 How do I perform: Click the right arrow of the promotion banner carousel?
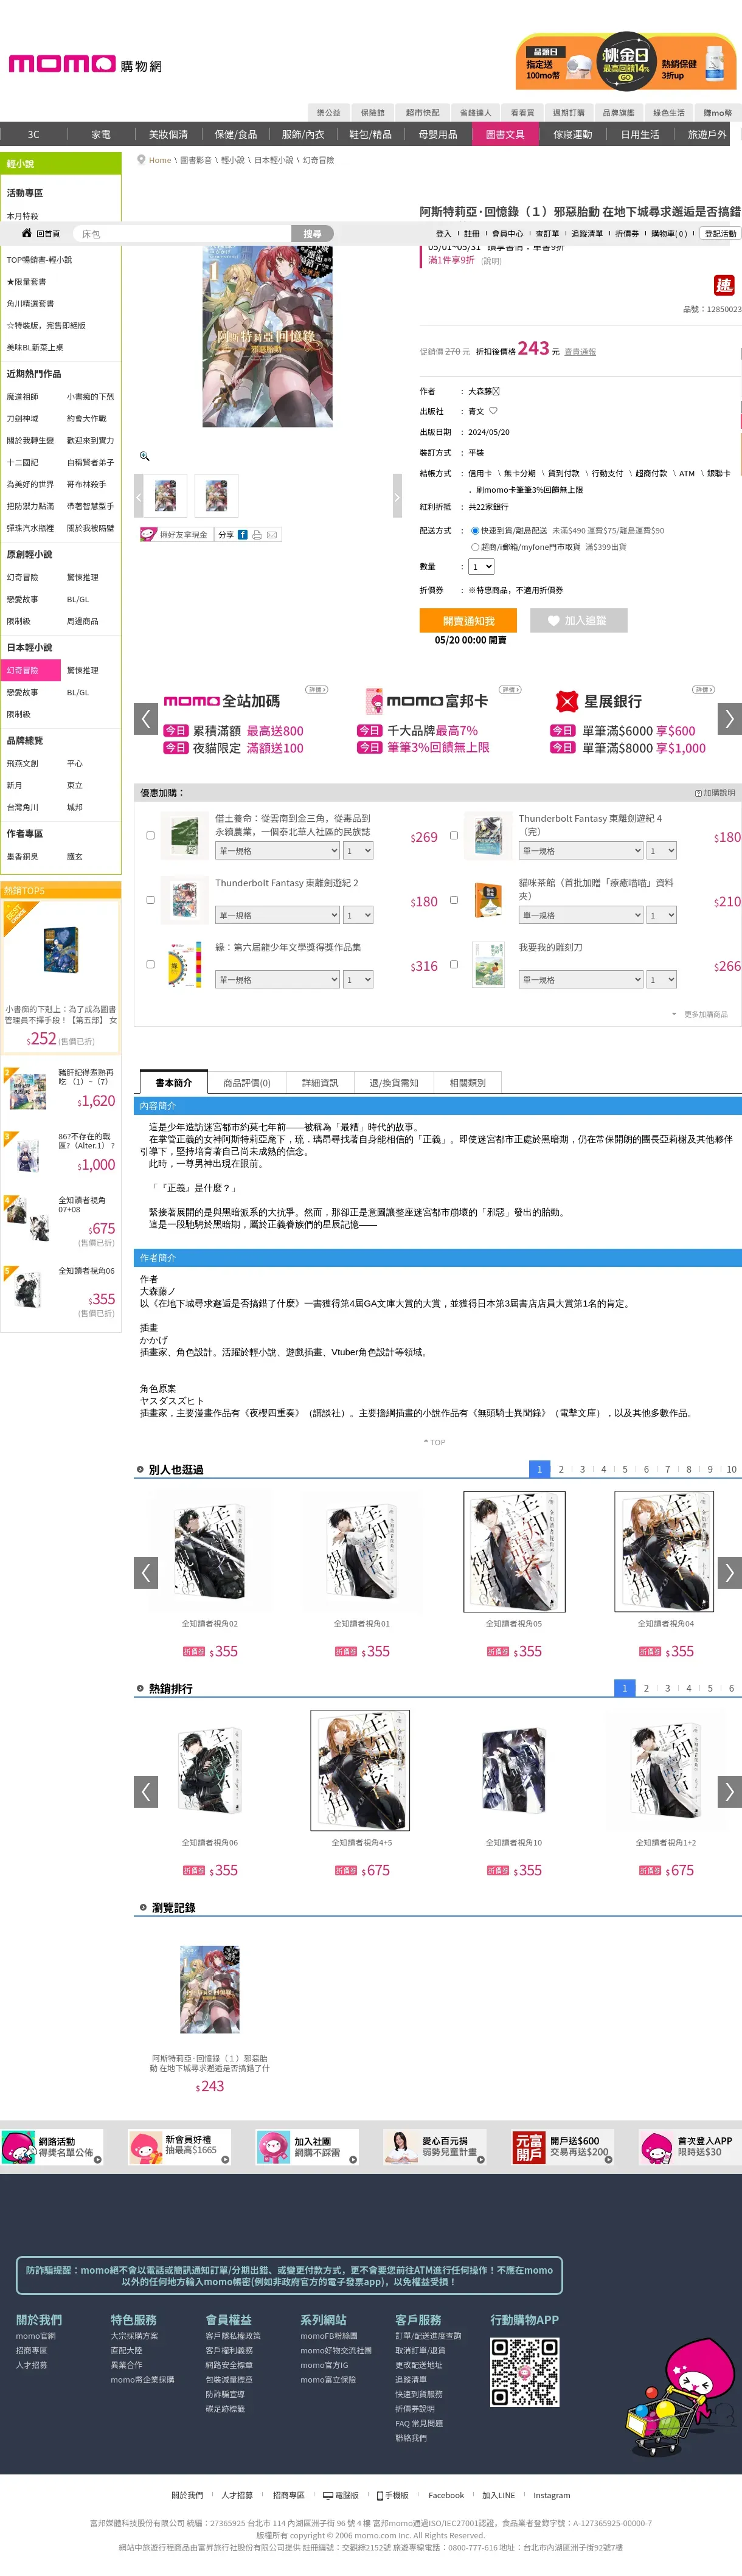(730, 718)
